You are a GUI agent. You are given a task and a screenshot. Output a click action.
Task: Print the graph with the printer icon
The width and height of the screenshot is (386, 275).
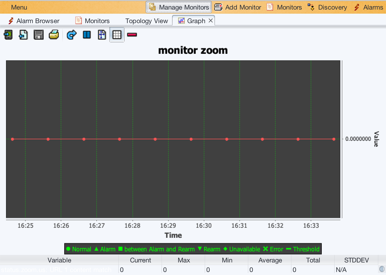point(54,35)
